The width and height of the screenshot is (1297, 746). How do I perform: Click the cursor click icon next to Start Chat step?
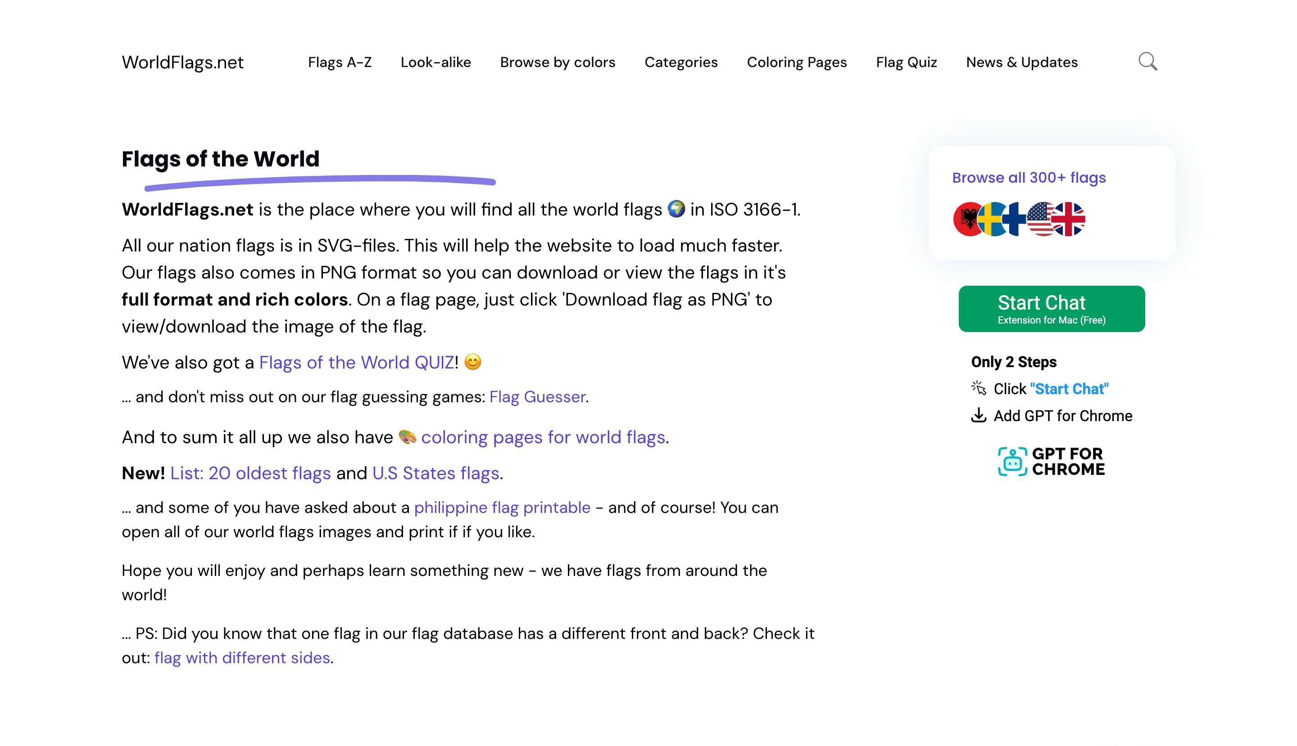click(980, 388)
